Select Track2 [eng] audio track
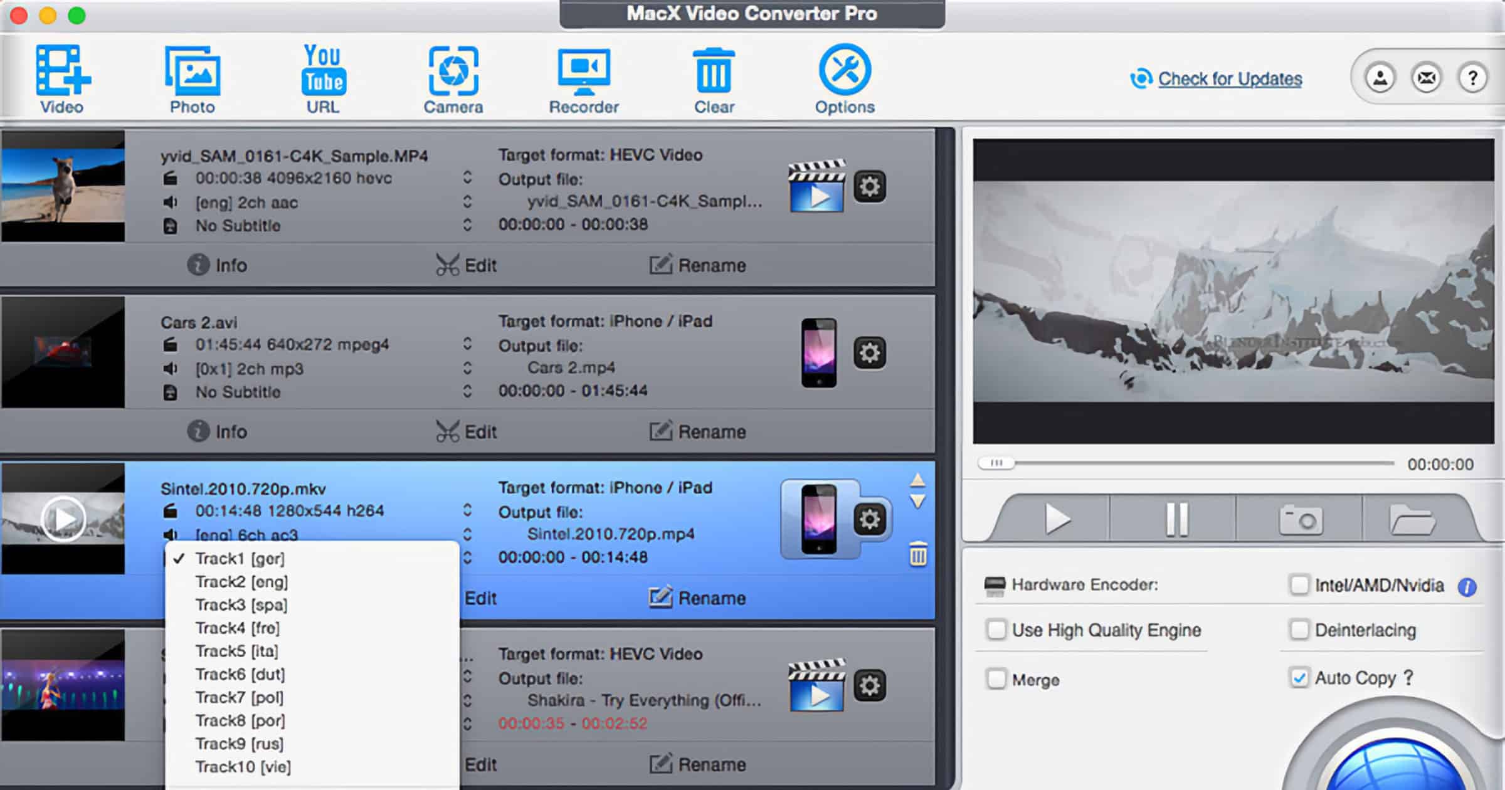The image size is (1505, 790). [241, 581]
